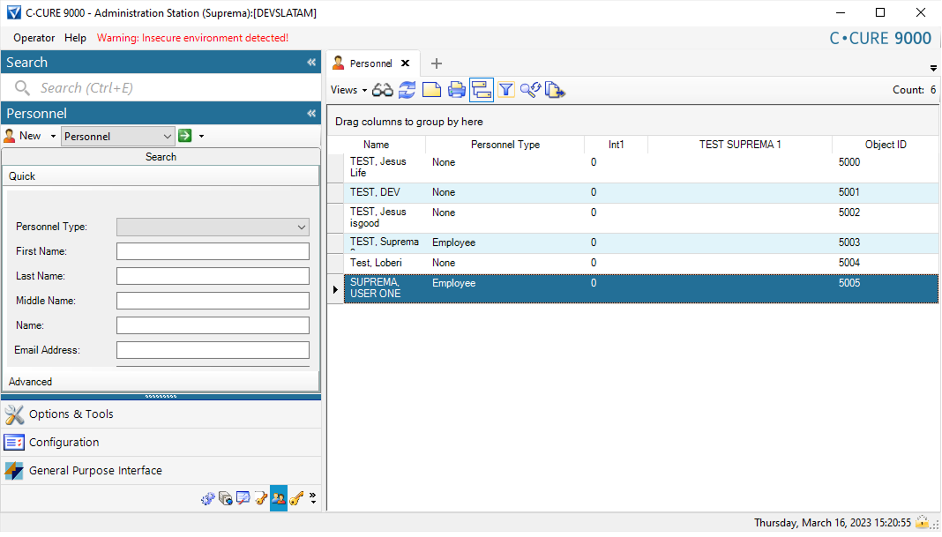The image size is (942, 537).
Task: Click the First Name input field
Action: point(213,251)
